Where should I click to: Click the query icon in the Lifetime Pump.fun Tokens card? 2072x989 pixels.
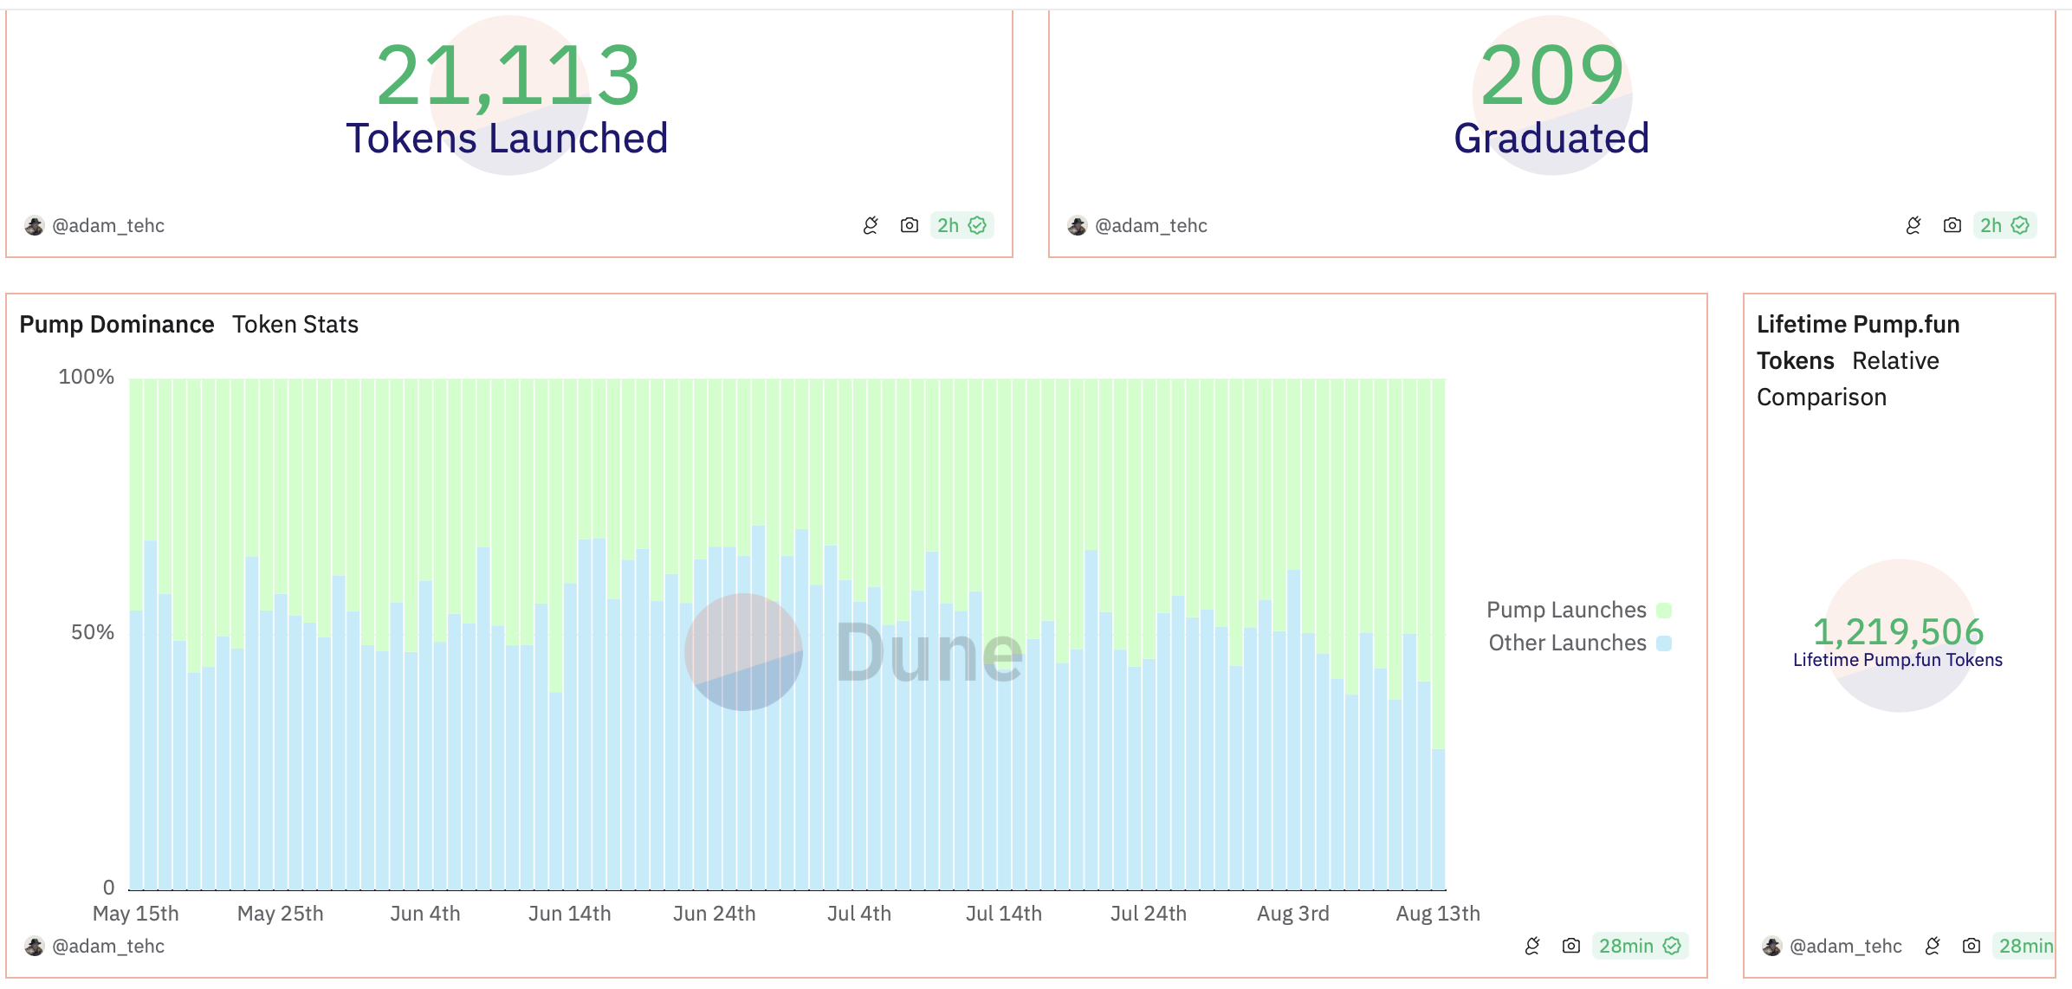click(x=1933, y=946)
